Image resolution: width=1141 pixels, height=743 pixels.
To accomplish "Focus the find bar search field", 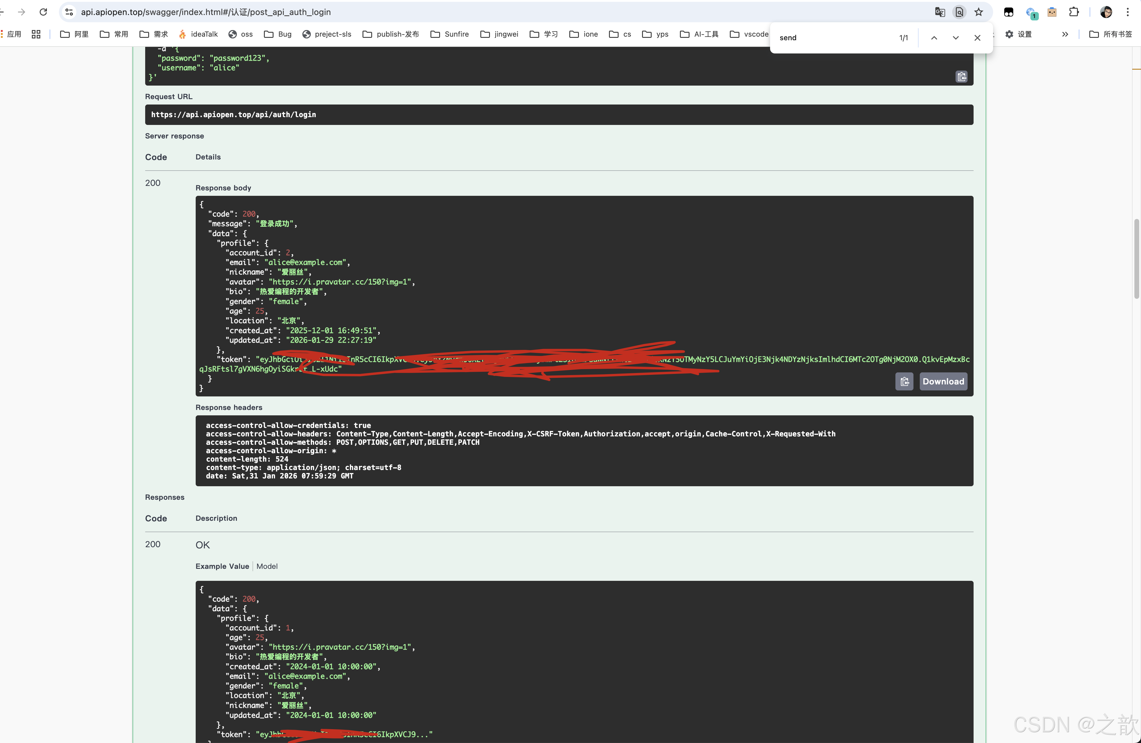I will 834,38.
